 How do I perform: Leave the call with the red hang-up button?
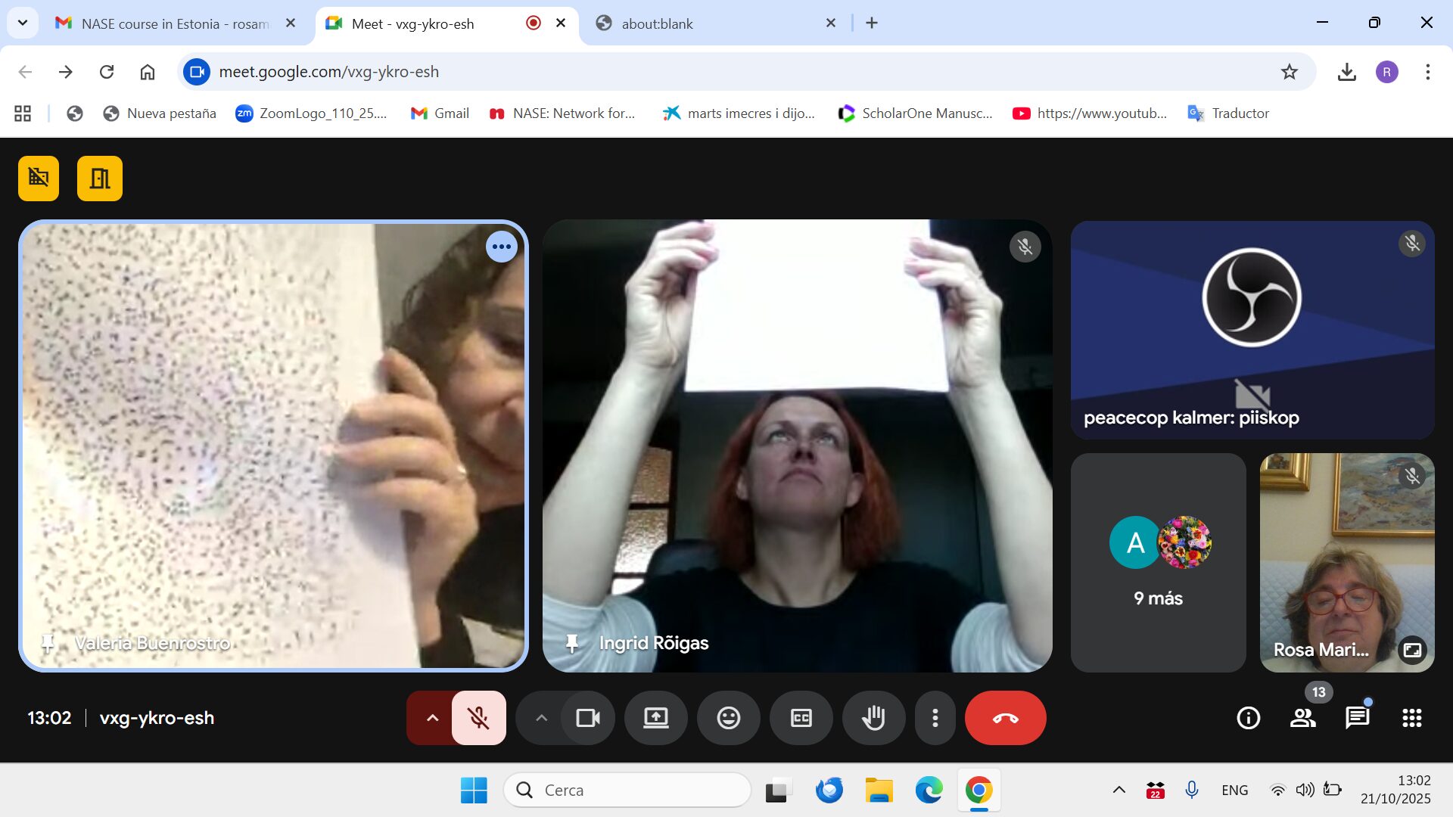(1005, 718)
